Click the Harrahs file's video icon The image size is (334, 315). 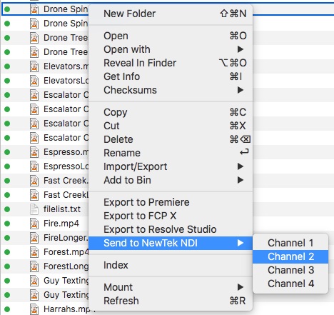point(34,309)
